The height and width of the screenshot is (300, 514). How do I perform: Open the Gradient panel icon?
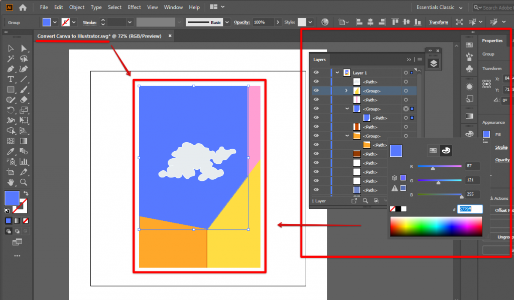click(469, 116)
